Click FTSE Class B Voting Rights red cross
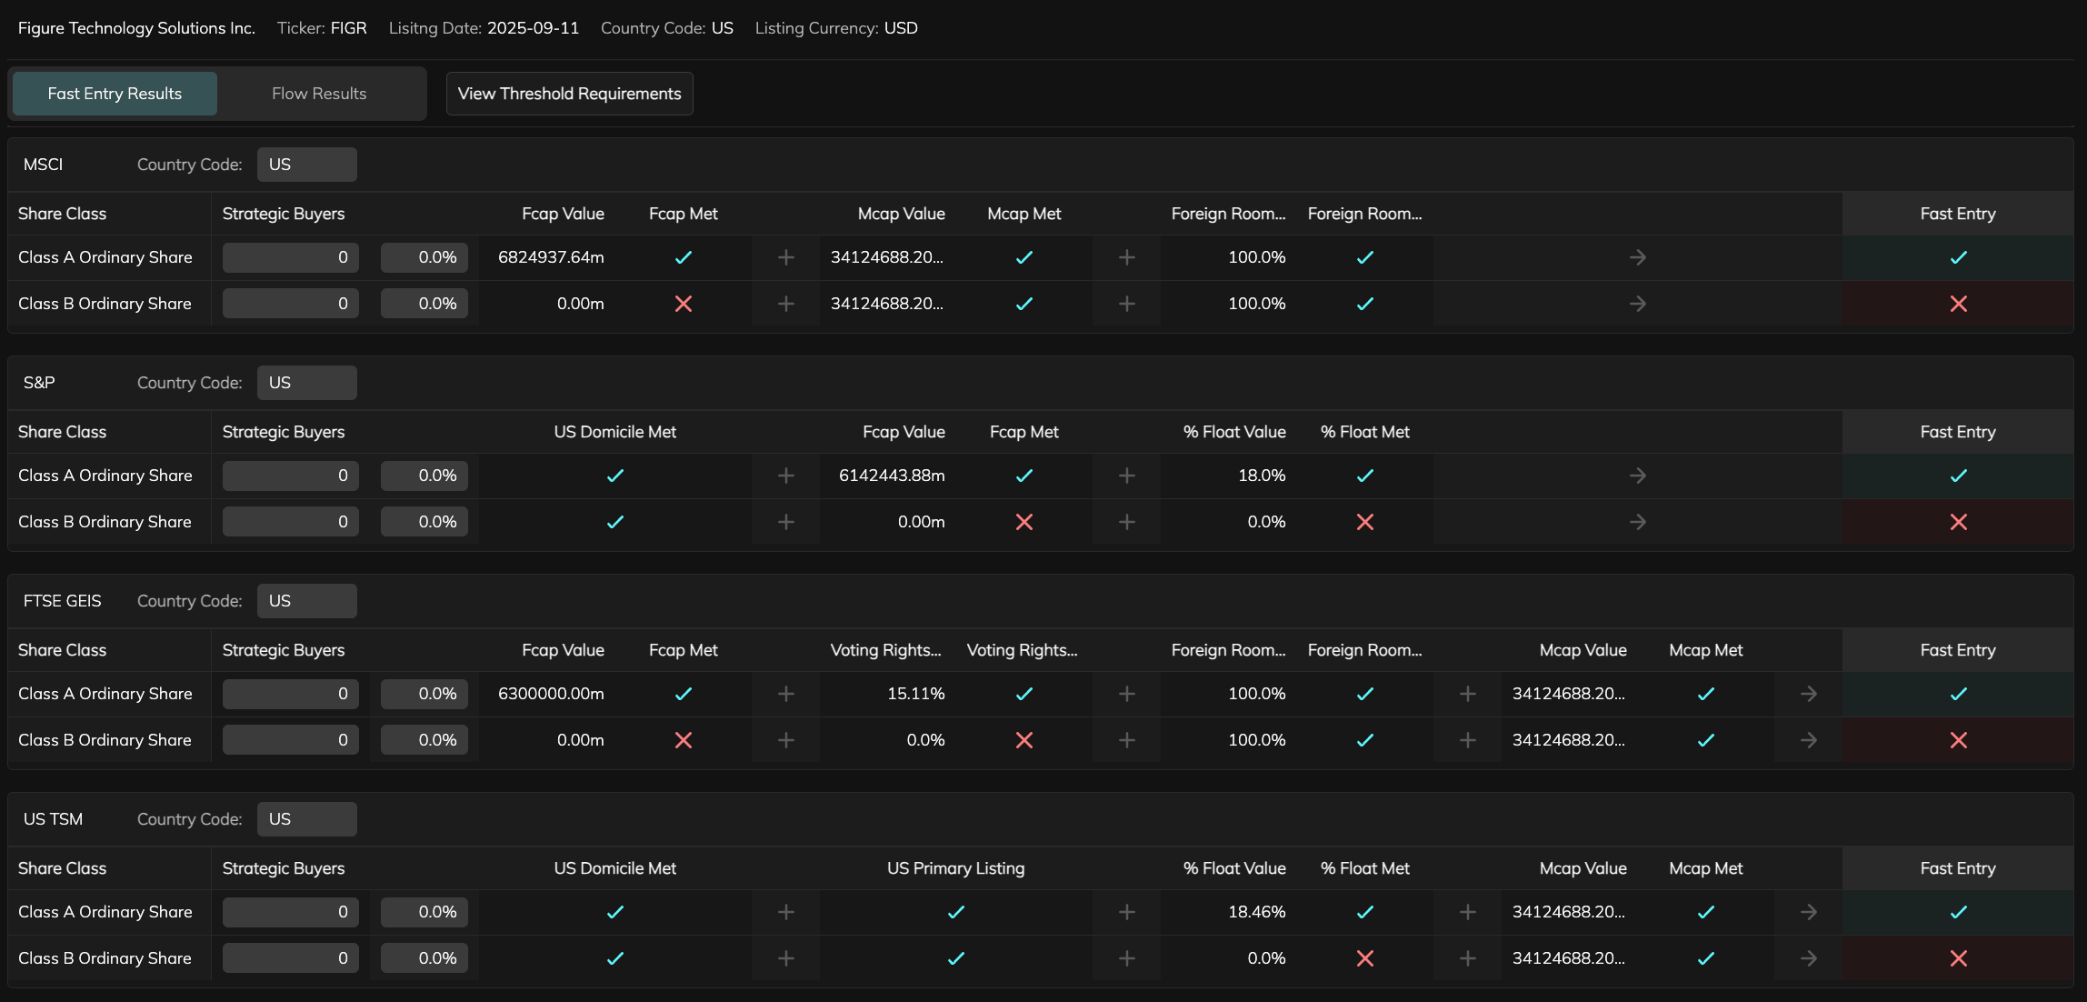 point(1024,740)
